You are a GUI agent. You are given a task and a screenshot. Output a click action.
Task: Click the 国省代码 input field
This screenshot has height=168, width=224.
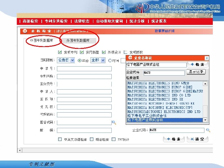coord(84,123)
